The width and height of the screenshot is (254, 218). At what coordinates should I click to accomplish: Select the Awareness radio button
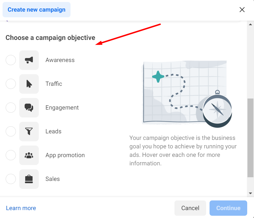point(11,60)
